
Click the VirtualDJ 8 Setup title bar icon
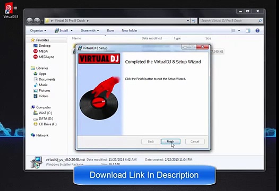point(80,48)
